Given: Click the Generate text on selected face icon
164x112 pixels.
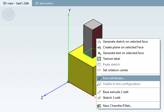Looking at the screenshot, I should tap(99, 53).
